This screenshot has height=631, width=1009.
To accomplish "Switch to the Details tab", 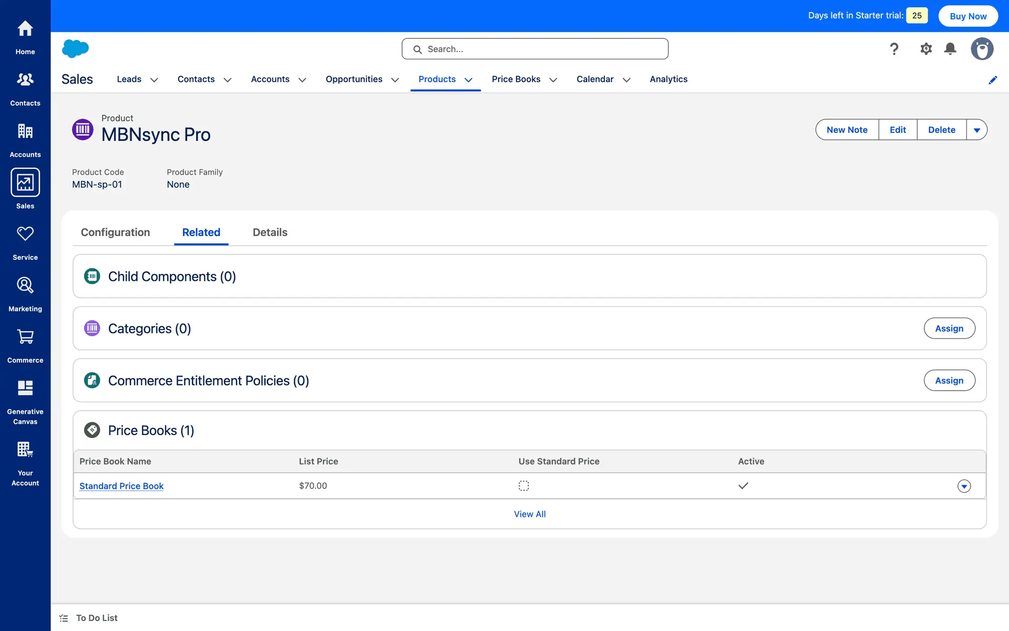I will point(270,232).
